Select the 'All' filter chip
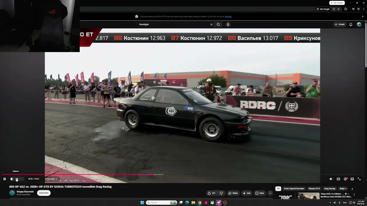This screenshot has height=206, width=367. [x=278, y=189]
